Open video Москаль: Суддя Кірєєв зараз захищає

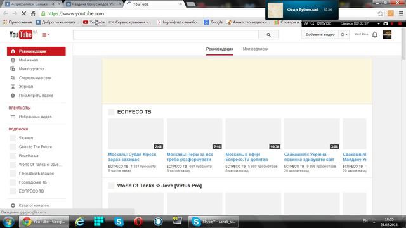tap(132, 156)
